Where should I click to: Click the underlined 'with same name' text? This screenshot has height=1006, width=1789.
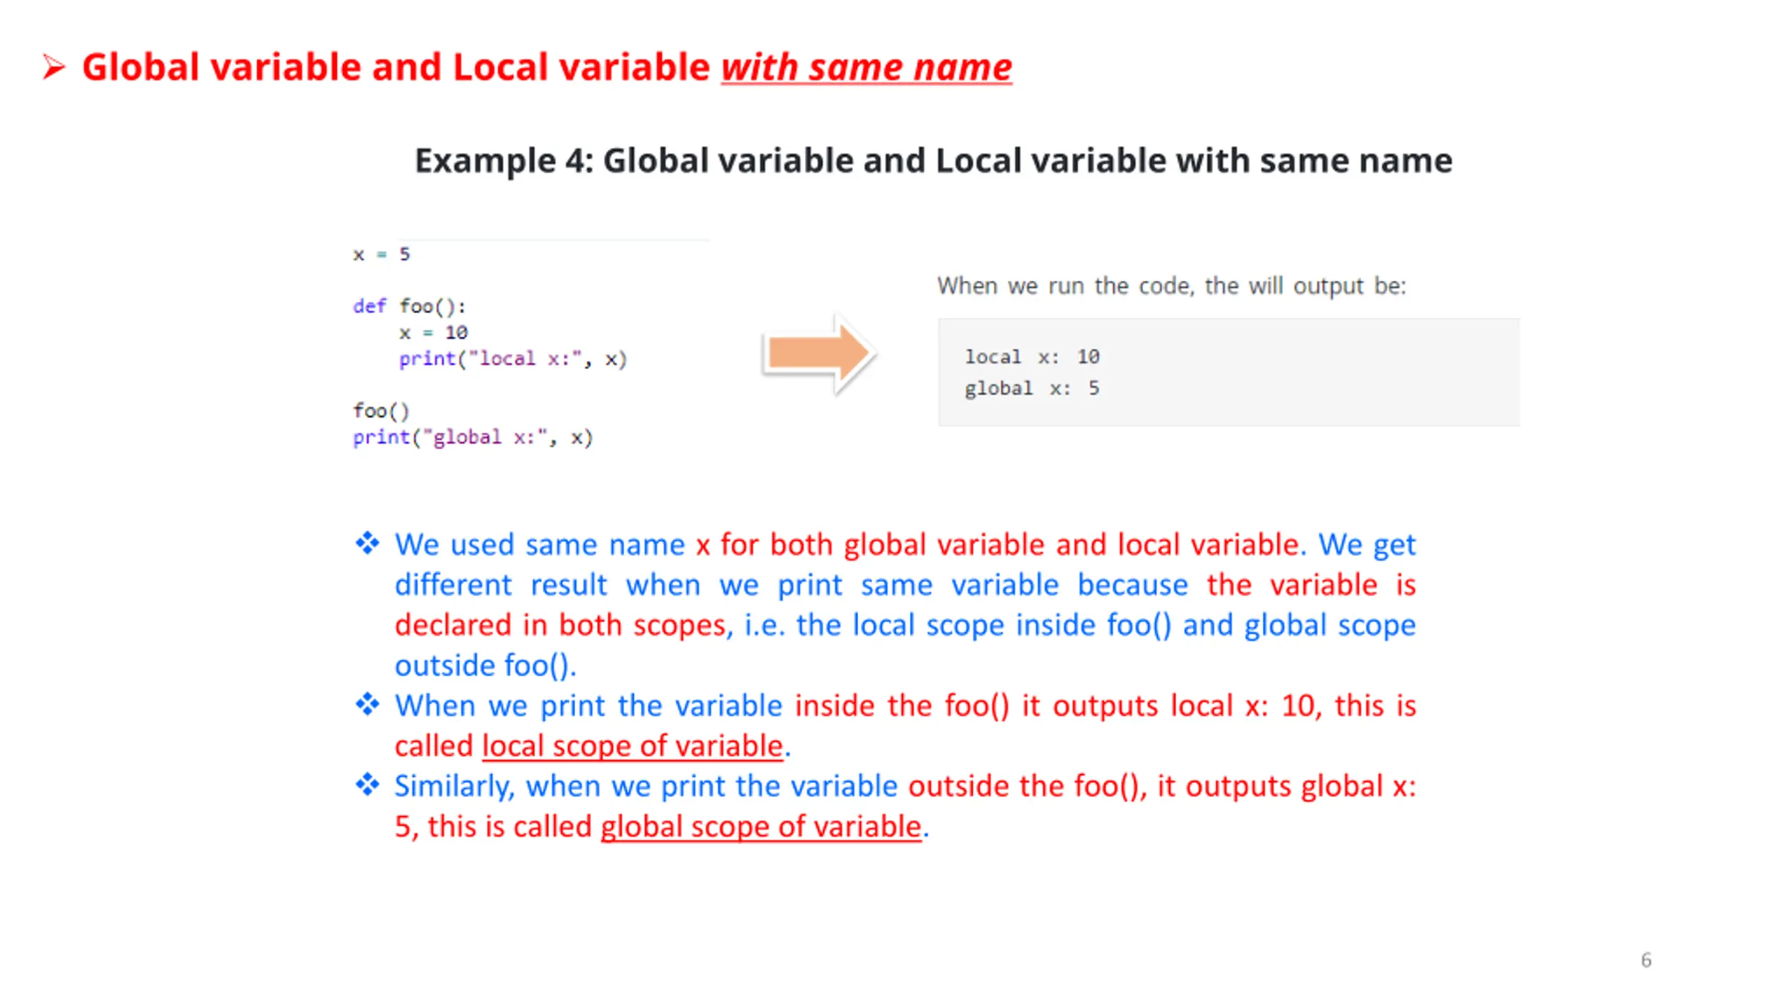click(x=866, y=68)
